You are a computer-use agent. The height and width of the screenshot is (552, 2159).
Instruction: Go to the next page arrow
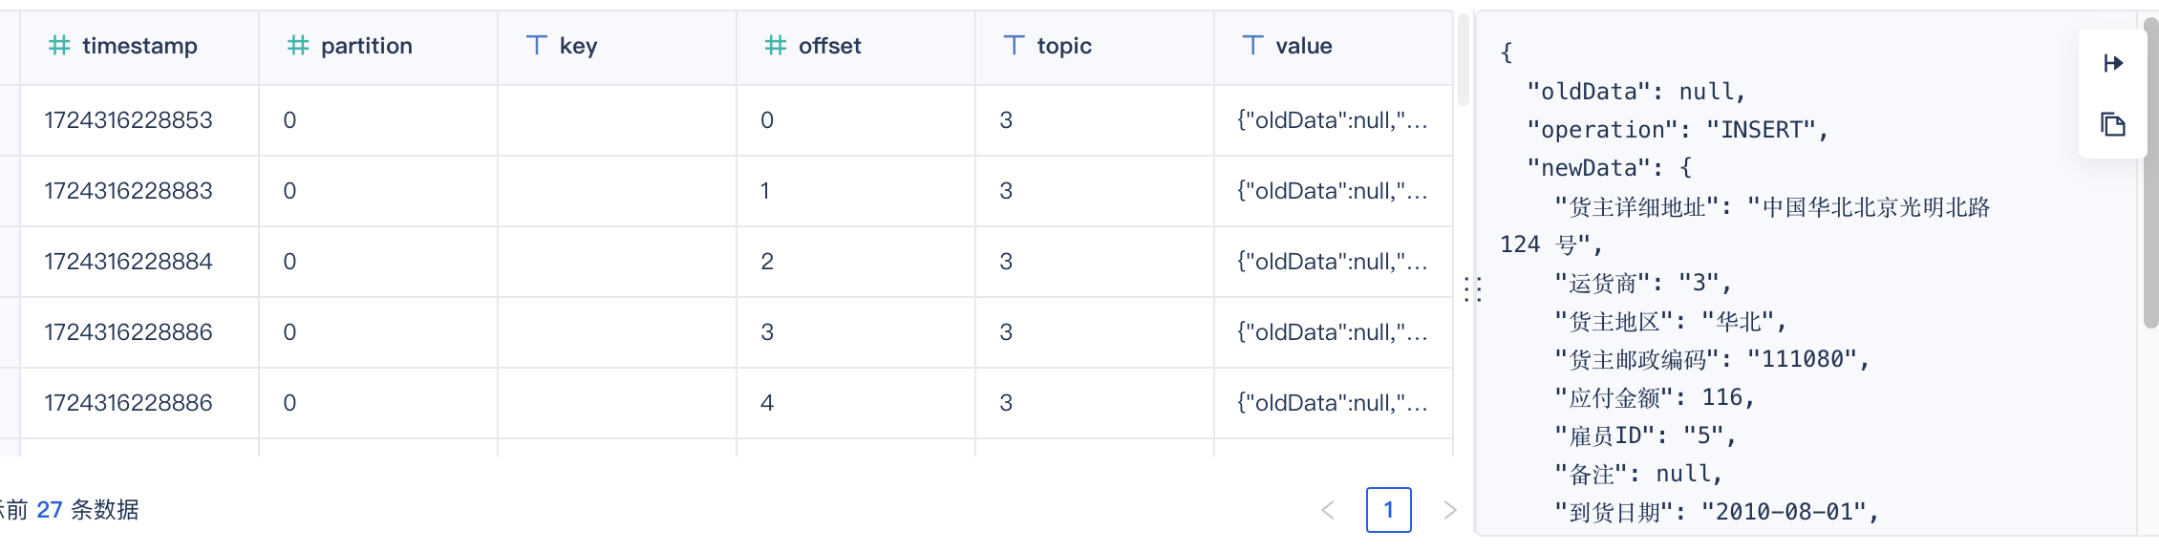pyautogui.click(x=1449, y=510)
